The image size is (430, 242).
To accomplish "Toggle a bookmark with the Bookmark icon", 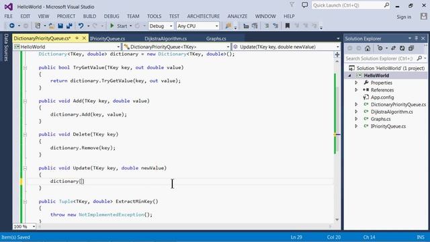I will [x=288, y=26].
